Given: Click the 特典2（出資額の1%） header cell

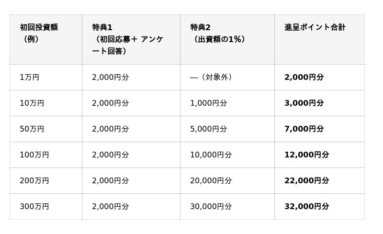Looking at the screenshot, I should (x=227, y=39).
